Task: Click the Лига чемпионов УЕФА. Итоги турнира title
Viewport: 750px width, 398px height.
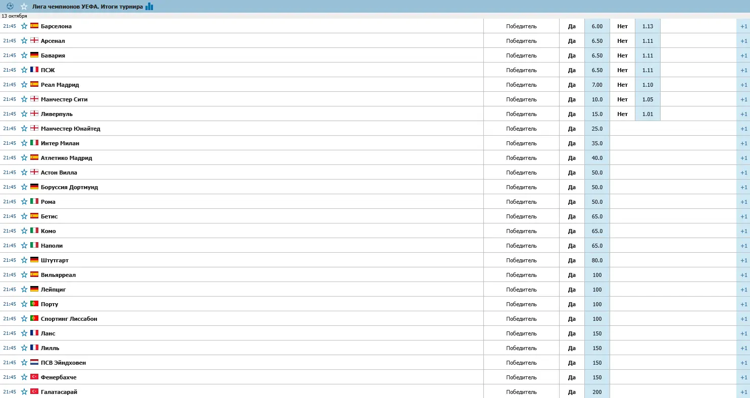Action: 87,7
